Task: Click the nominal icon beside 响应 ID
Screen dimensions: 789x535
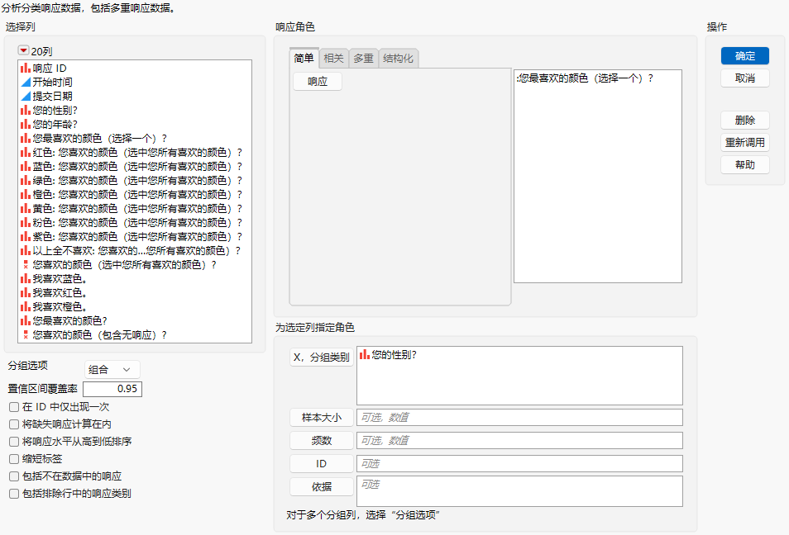Action: tap(25, 68)
